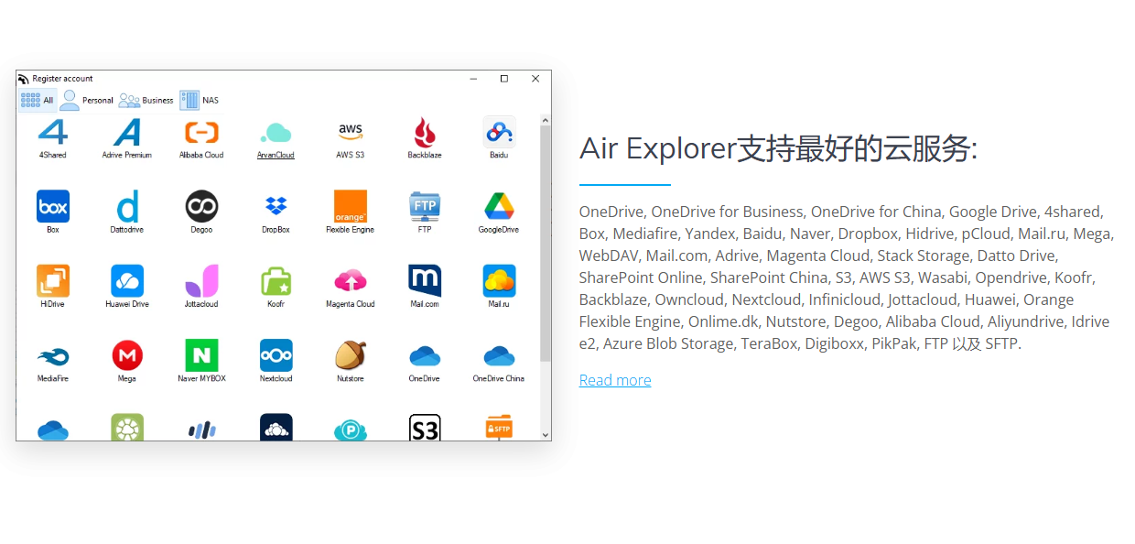Viewport: 1135px width, 544px height.
Task: Choose the Naver MYBOX icon
Action: (x=201, y=355)
